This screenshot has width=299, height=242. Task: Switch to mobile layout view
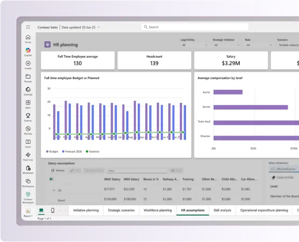pos(53,211)
